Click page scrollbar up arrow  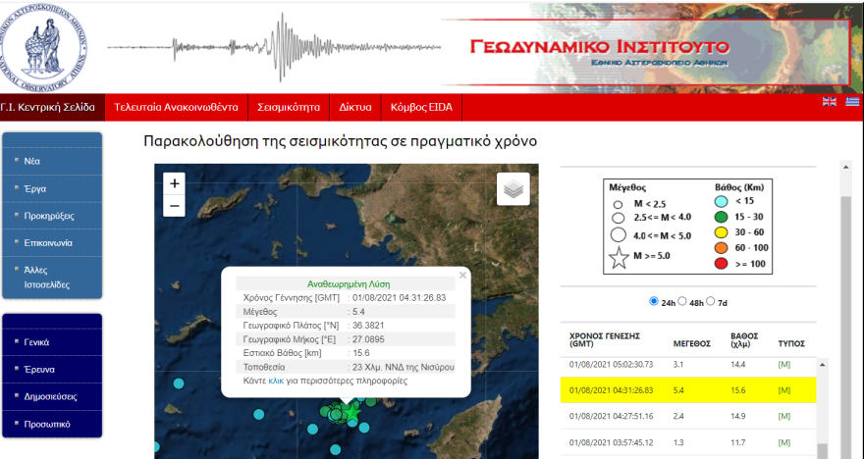(845, 167)
